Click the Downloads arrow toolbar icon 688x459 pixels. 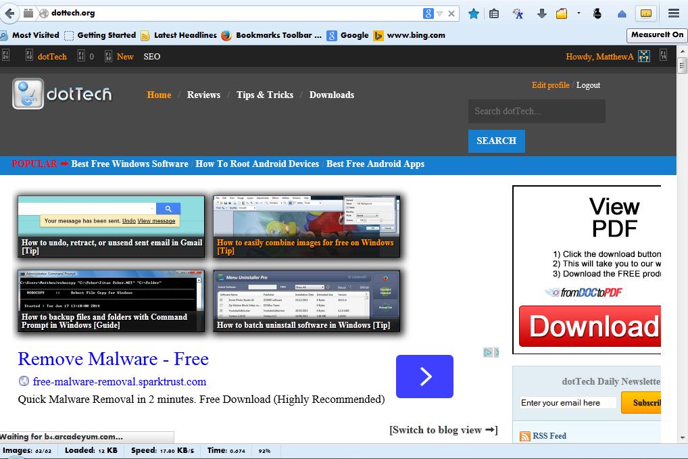(542, 14)
